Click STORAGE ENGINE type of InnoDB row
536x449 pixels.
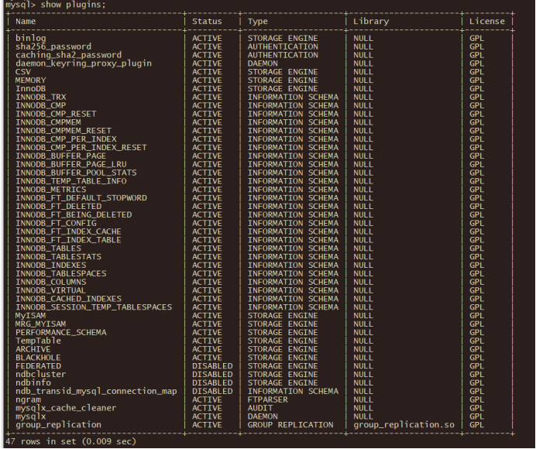point(283,88)
